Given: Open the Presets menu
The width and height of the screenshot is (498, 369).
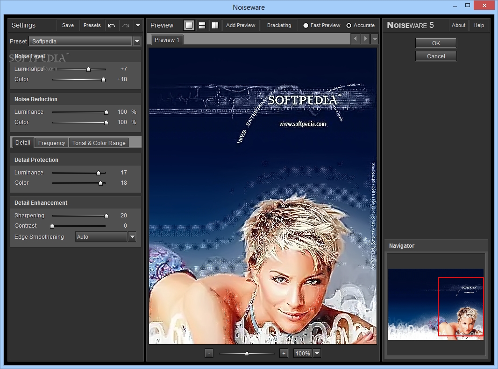Looking at the screenshot, I should click(x=92, y=25).
